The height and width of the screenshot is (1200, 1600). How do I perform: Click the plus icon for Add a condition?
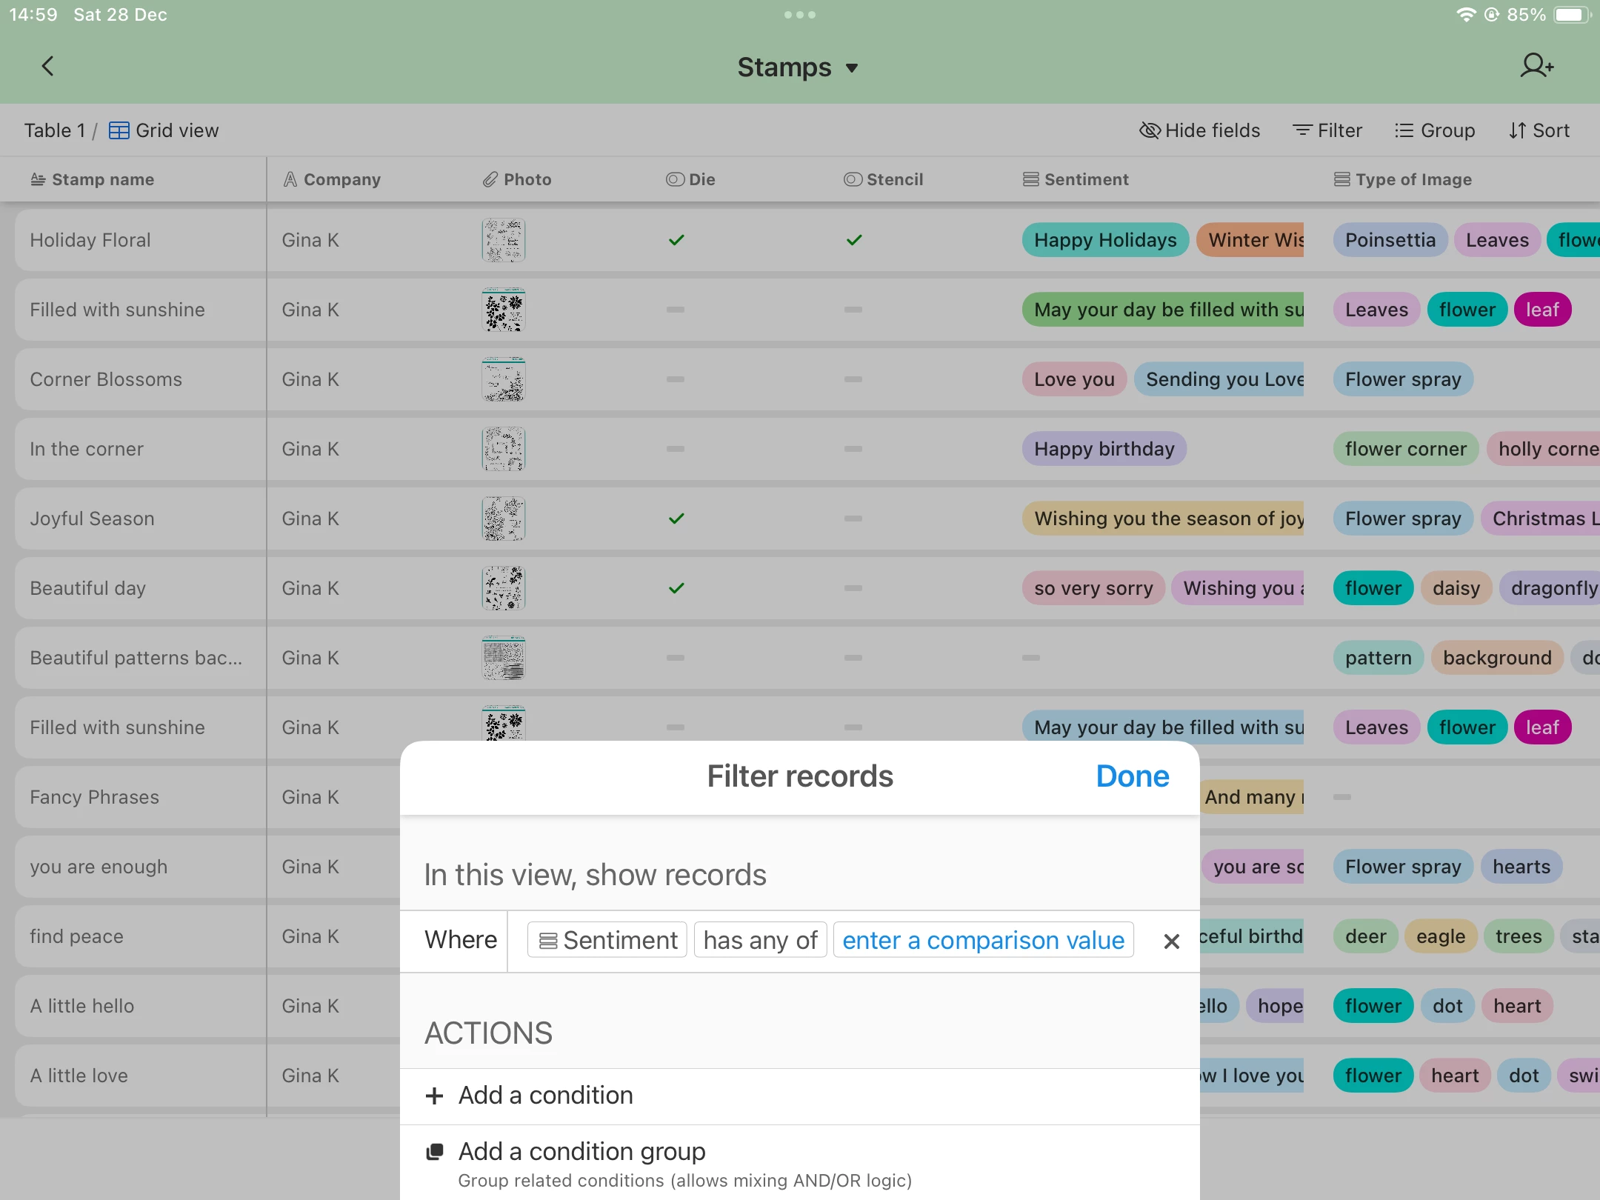coord(435,1096)
